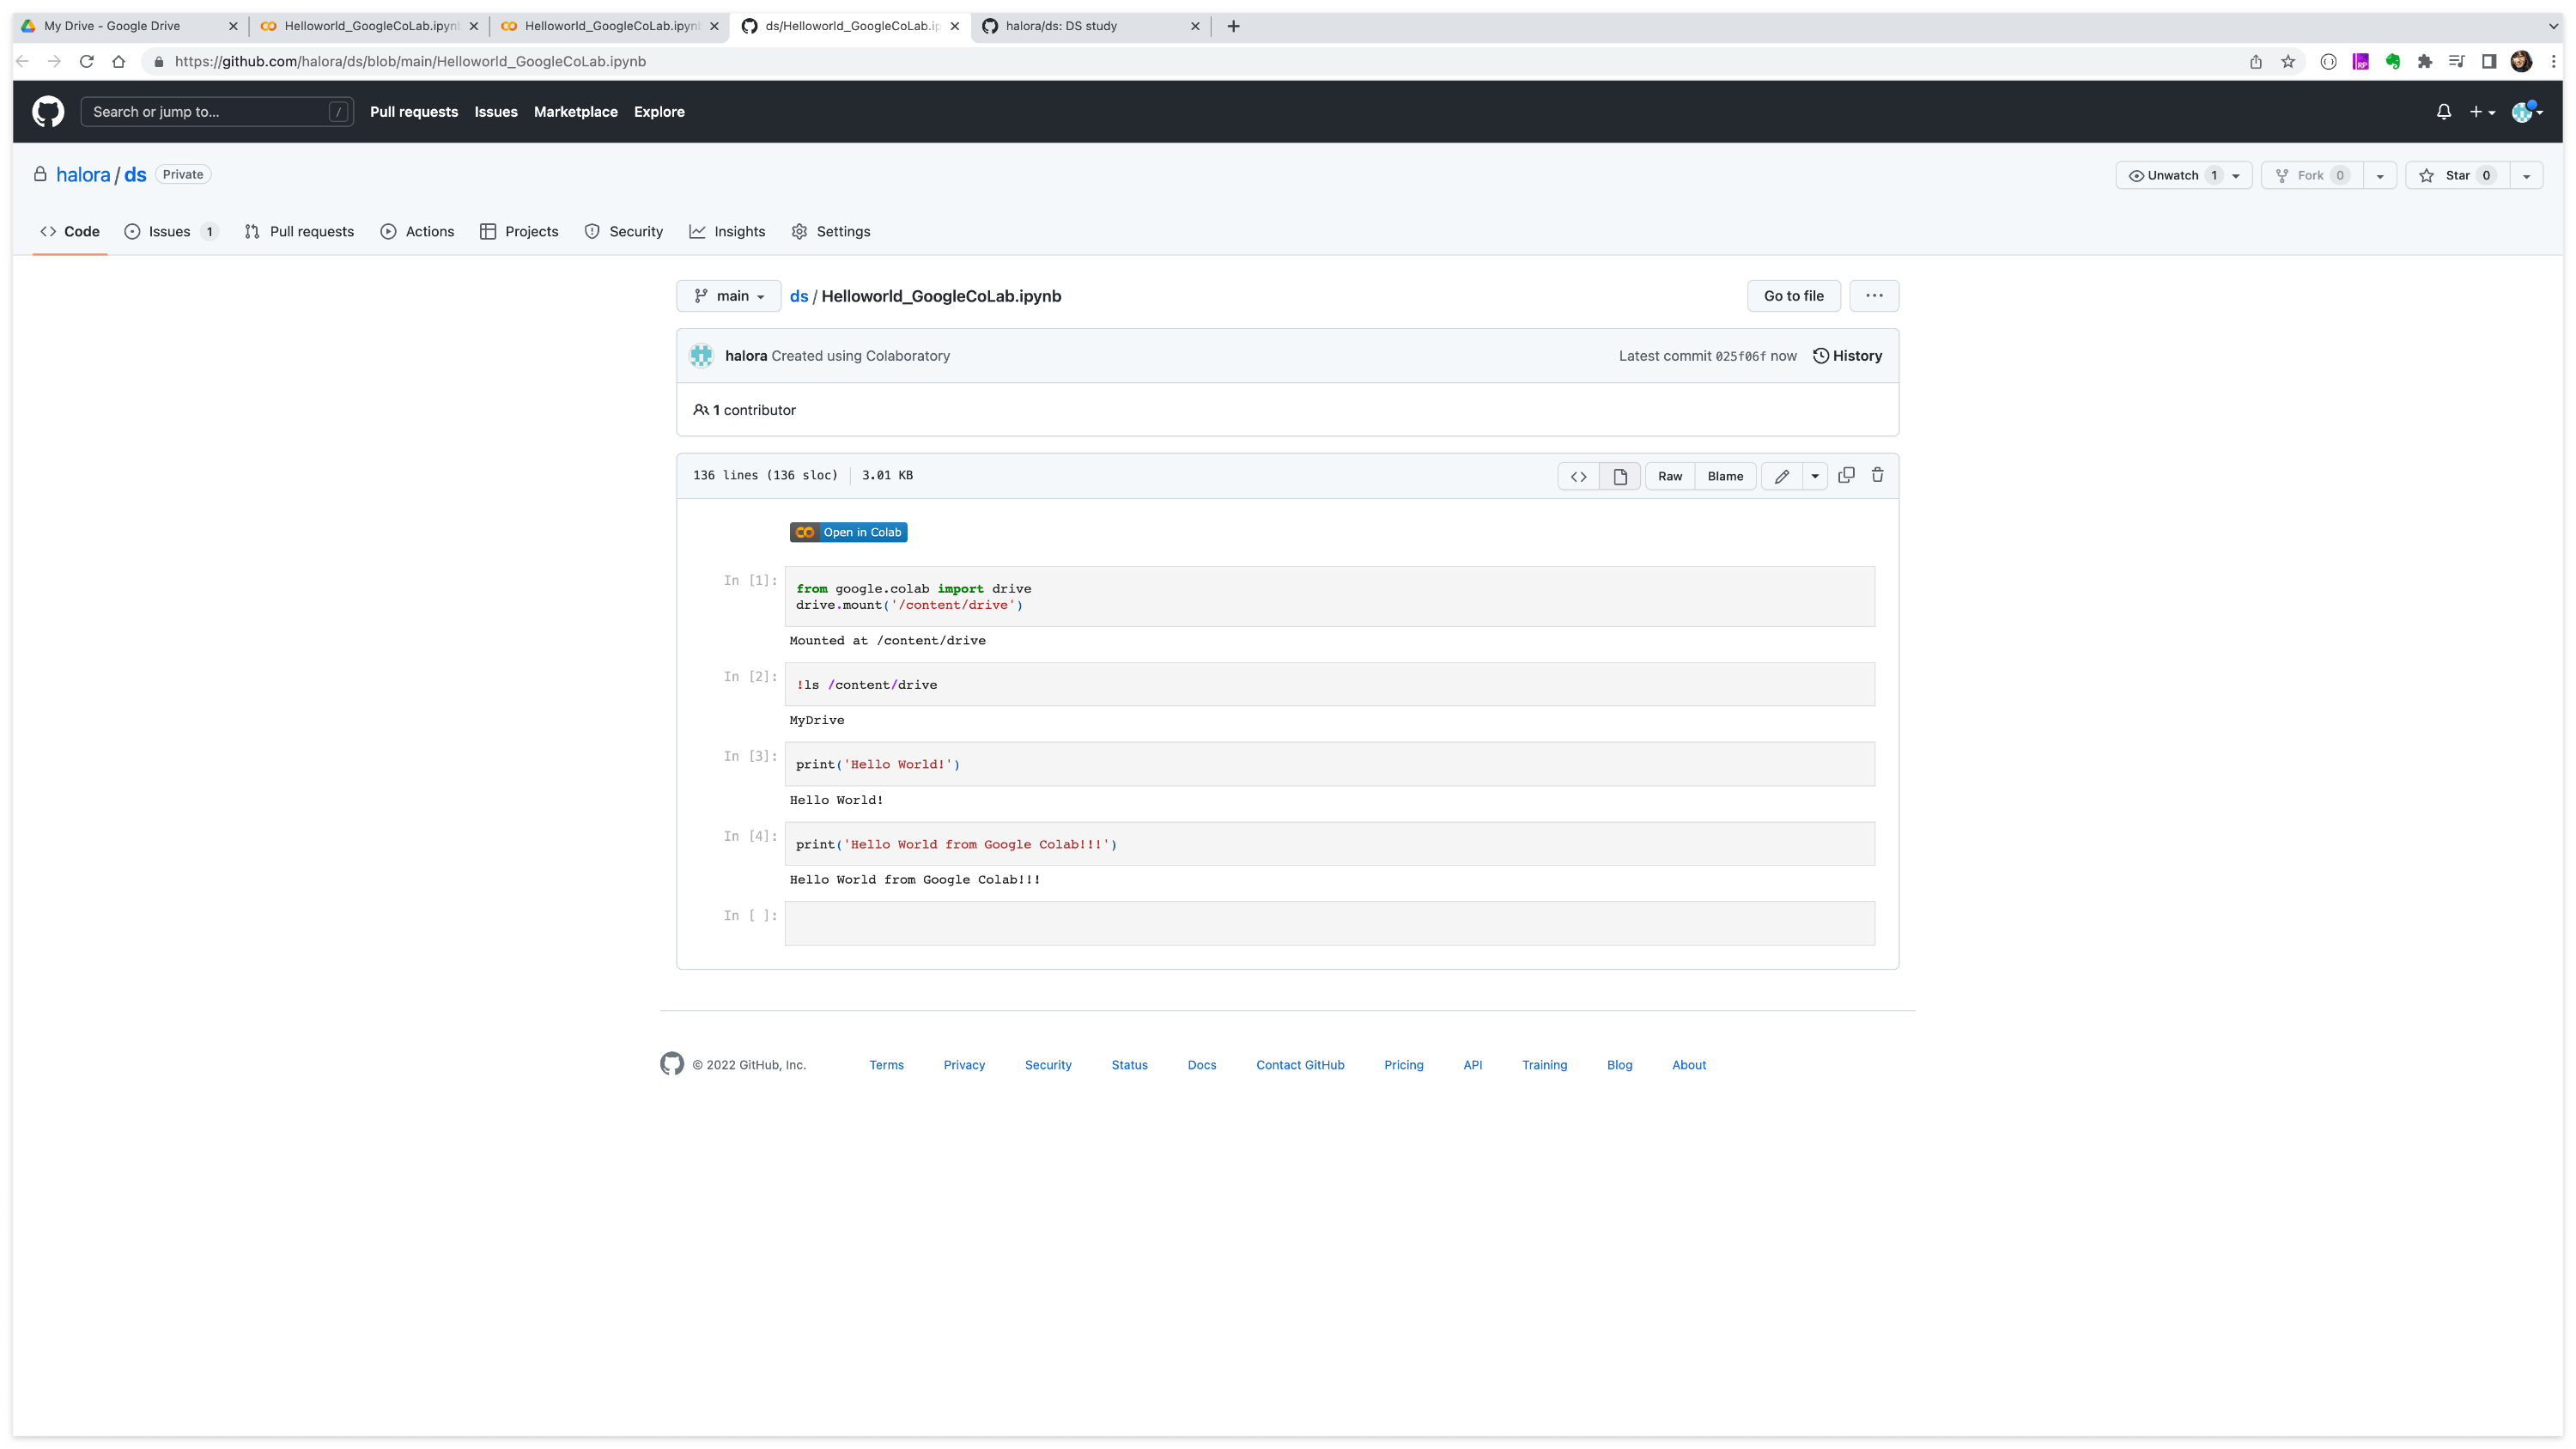
Task: Click the halora avatar in commit bar
Action: pos(701,355)
